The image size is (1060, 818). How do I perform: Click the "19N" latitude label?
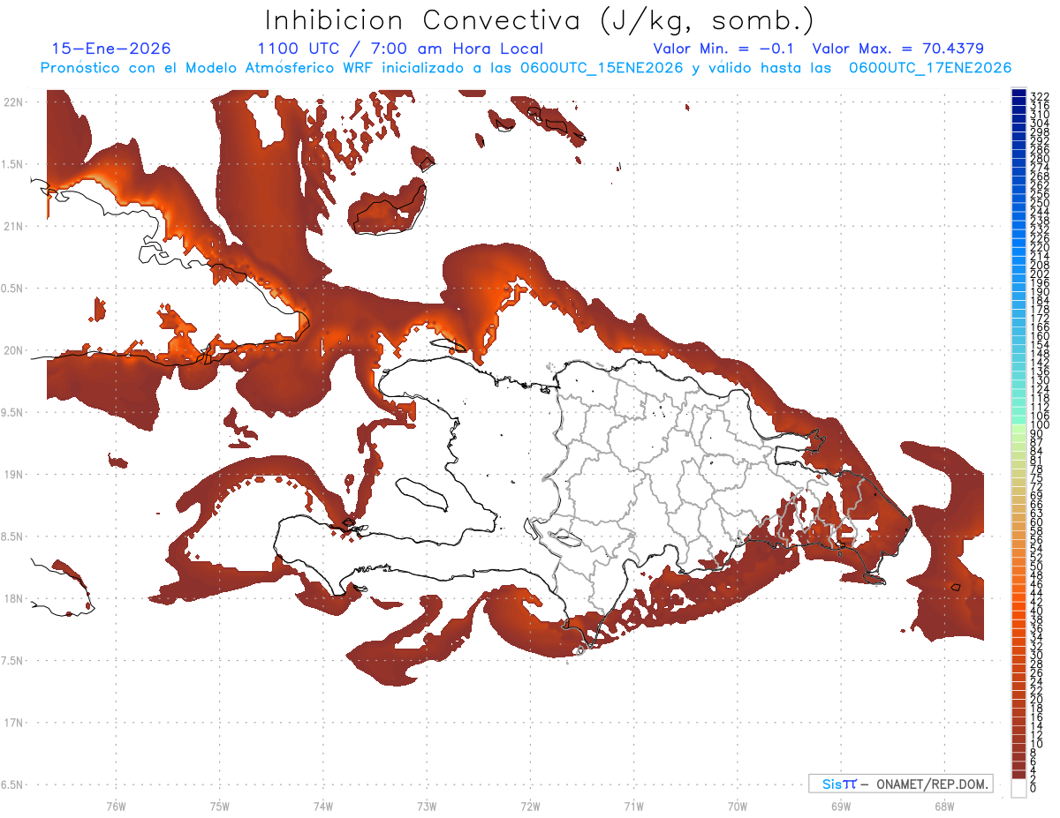14,474
